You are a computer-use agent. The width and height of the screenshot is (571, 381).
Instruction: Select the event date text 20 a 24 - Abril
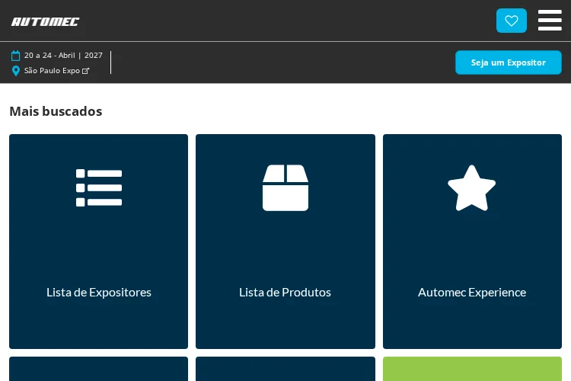(x=49, y=56)
